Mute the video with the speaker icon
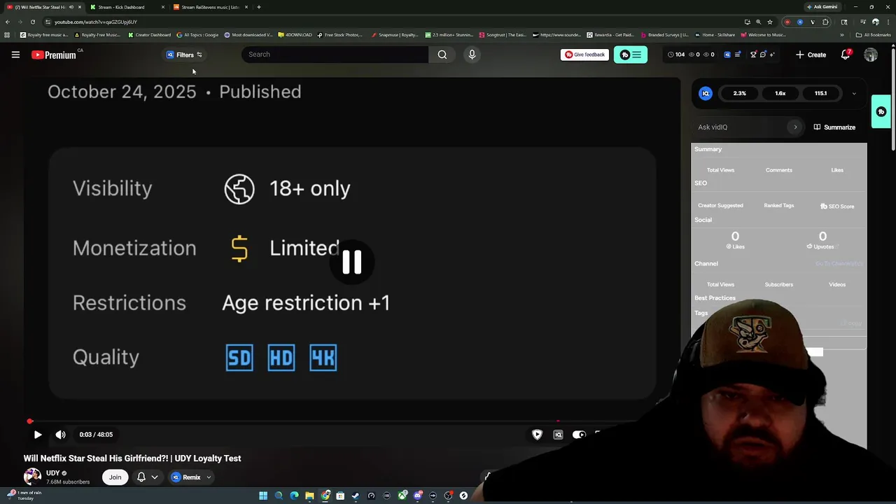Image resolution: width=896 pixels, height=504 pixels. [x=61, y=435]
